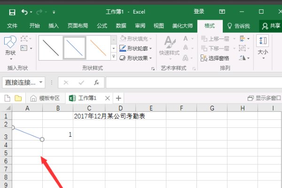
Task: Open the 审阅 tab
Action: click(x=140, y=26)
